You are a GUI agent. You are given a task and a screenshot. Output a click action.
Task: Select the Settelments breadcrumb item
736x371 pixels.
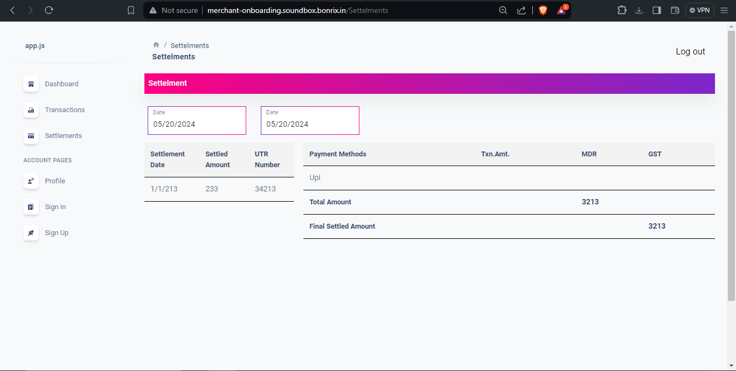point(190,45)
